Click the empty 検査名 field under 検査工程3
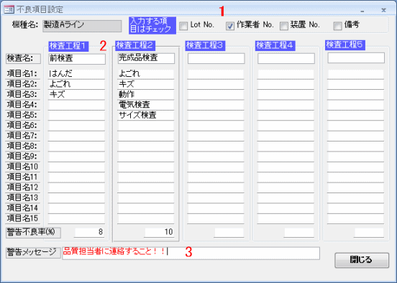This screenshot has width=397, height=283. (x=216, y=58)
